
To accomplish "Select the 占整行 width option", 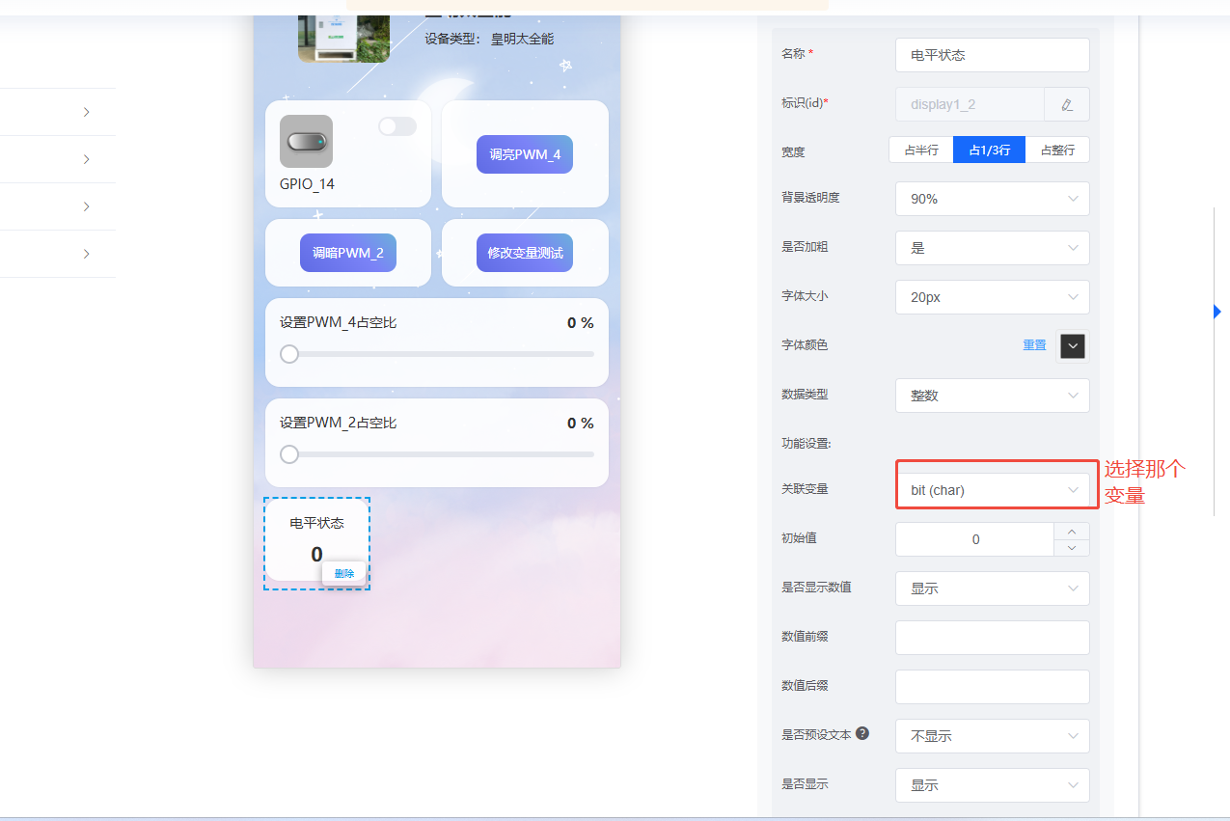I will (x=1057, y=150).
